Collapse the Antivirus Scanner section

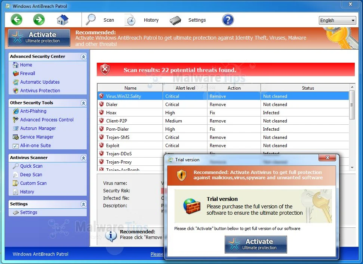[x=84, y=158]
